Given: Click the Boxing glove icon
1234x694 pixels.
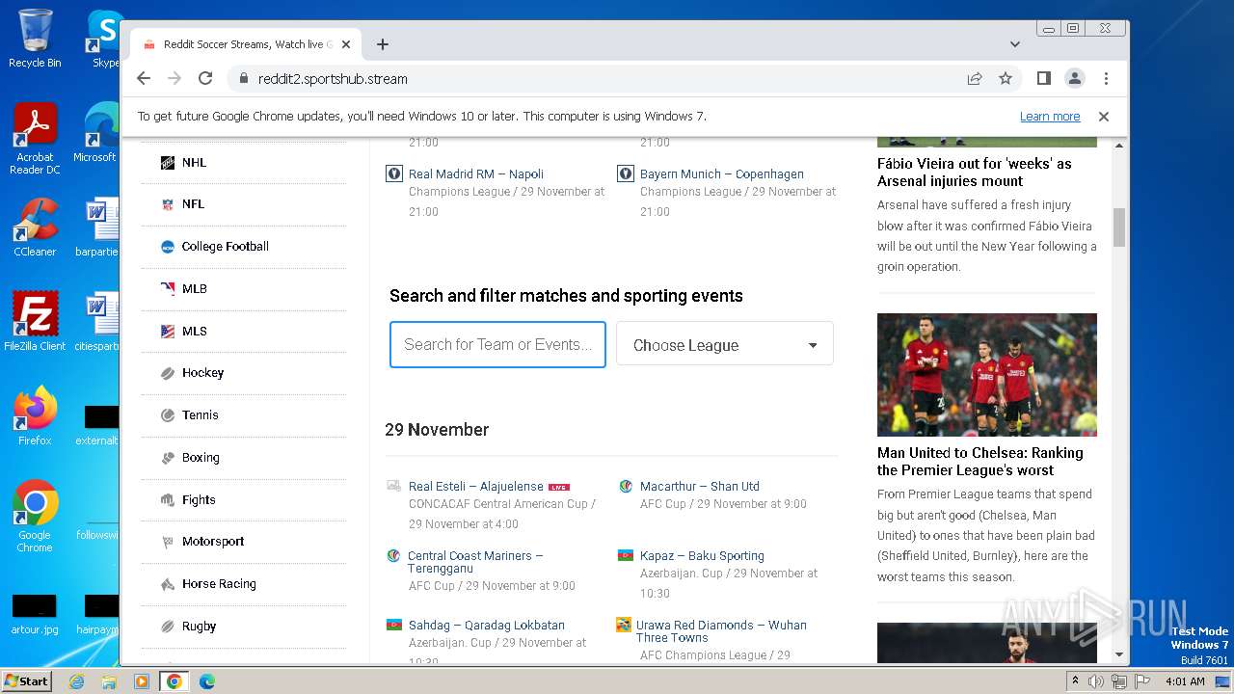Looking at the screenshot, I should pos(168,458).
